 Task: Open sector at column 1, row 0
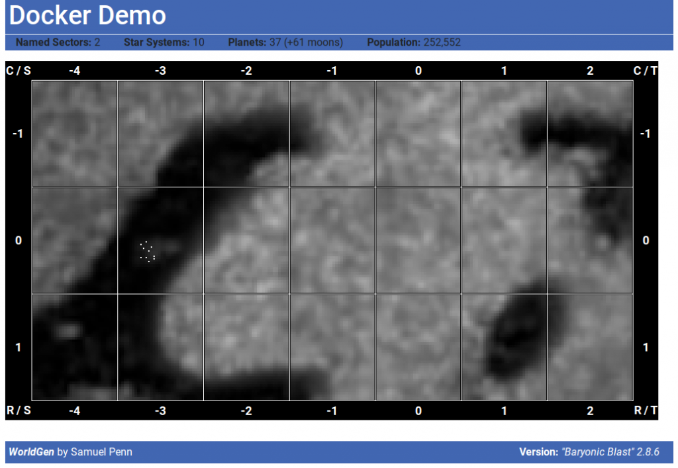tap(504, 240)
